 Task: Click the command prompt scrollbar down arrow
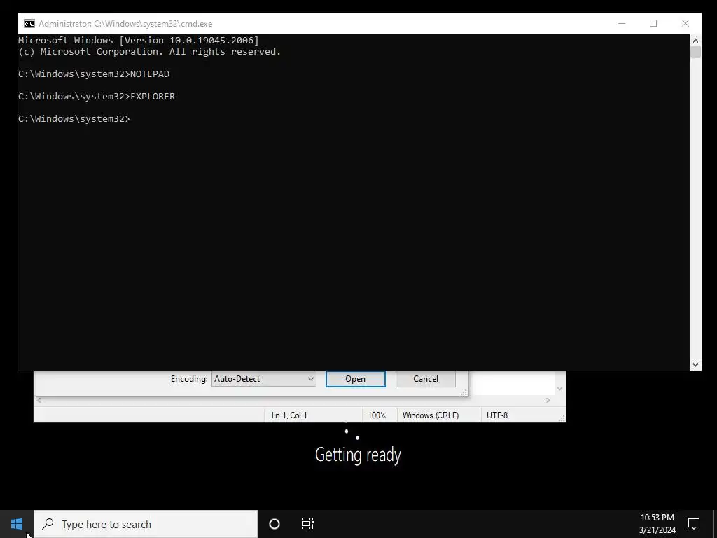[x=695, y=364]
